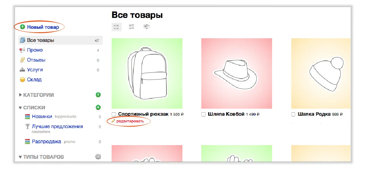Viewport: 366px width, 170px height.
Task: Click the Спортивный рюкзак product name
Action: click(x=143, y=114)
